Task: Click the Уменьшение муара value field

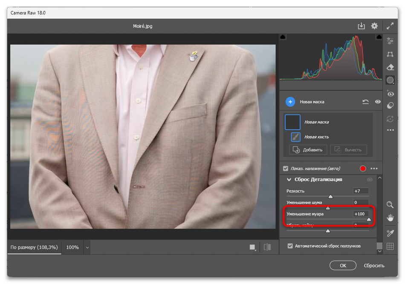Action: point(361,214)
